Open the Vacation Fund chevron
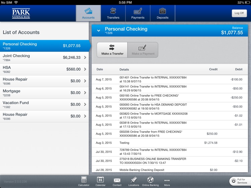 tap(85, 104)
